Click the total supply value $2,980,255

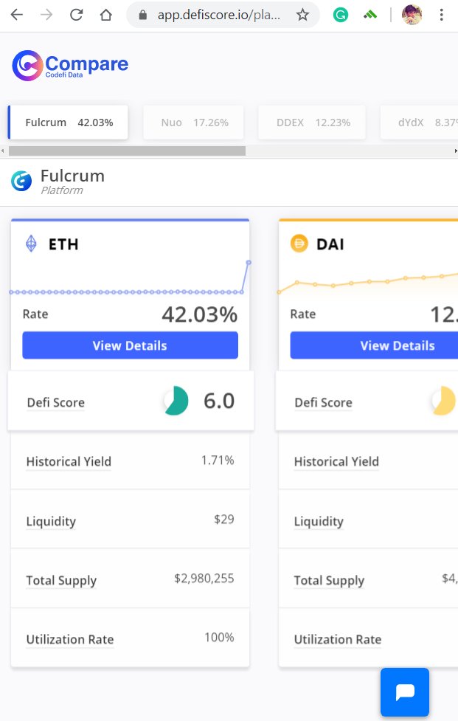(x=204, y=579)
